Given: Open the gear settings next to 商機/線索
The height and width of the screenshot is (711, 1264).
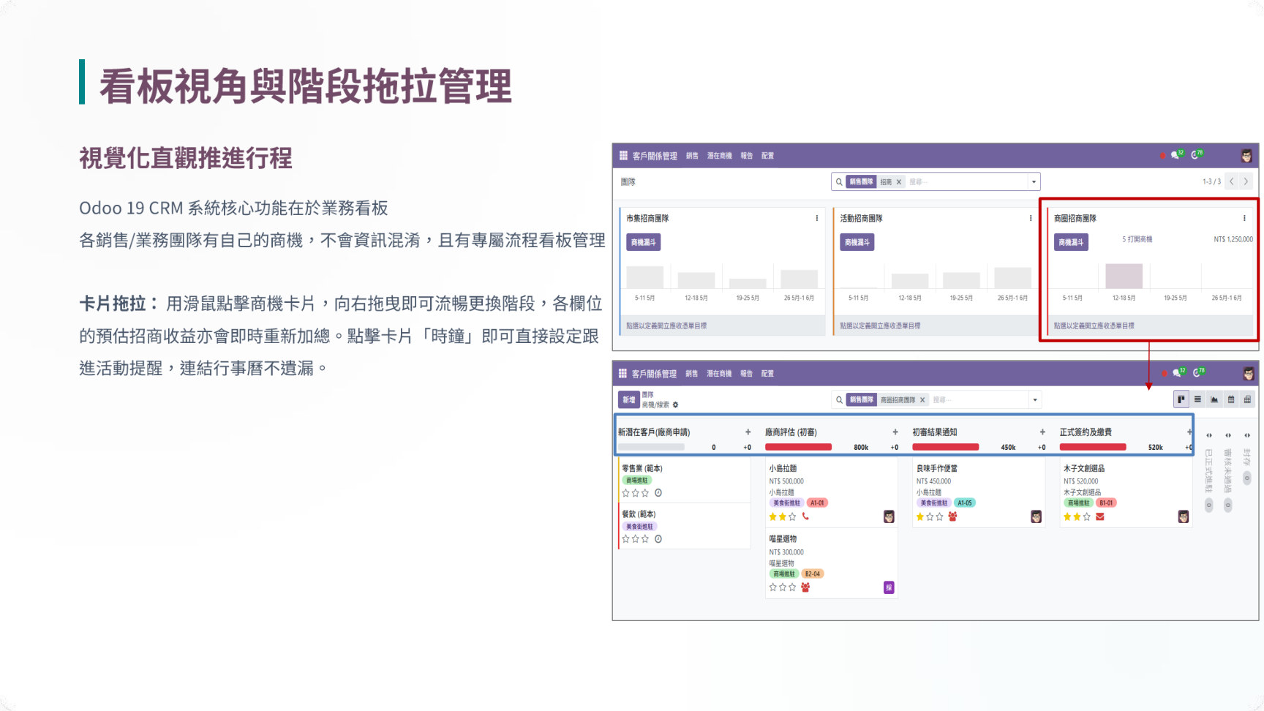Looking at the screenshot, I should pos(675,405).
